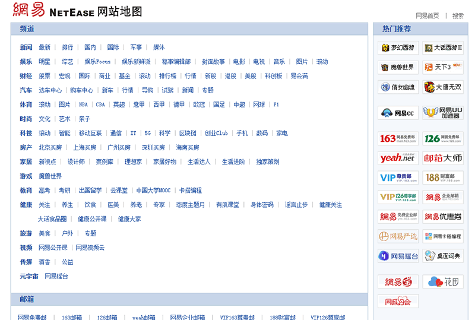Screen dimensions: 475x320
Task: Open the 网易严选 logo
Action: pos(398,236)
